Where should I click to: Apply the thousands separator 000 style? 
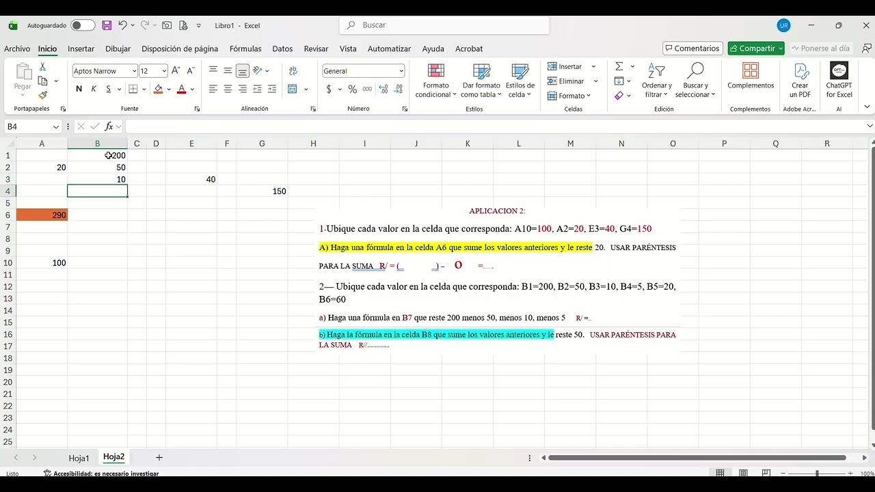[x=367, y=89]
